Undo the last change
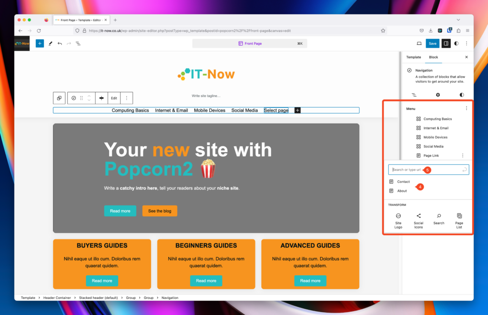Screen dimensions: 488x315 point(60,43)
